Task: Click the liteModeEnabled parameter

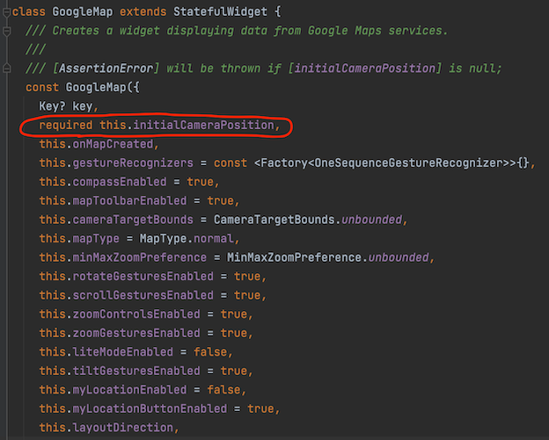Action: 135,352
